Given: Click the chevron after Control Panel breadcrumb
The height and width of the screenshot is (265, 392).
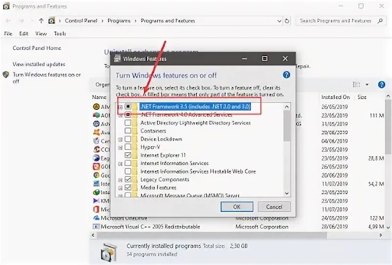Looking at the screenshot, I should pyautogui.click(x=102, y=21).
